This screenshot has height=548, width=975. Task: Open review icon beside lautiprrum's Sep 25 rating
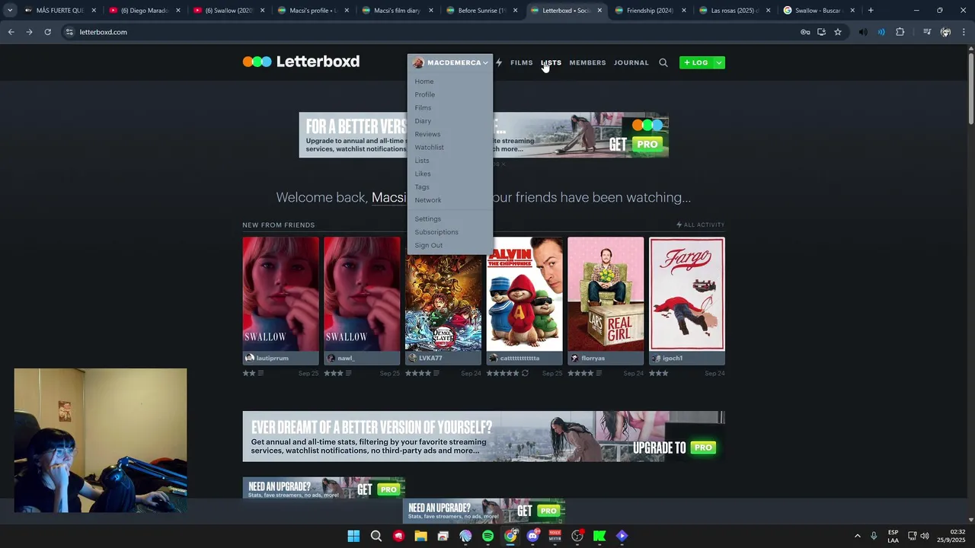(x=261, y=373)
